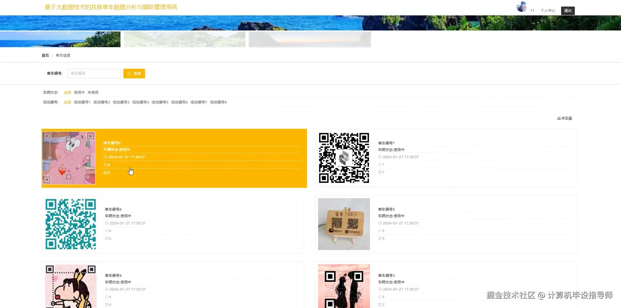Open the 单车编号5 title
This screenshot has height=308, width=621.
[387, 209]
